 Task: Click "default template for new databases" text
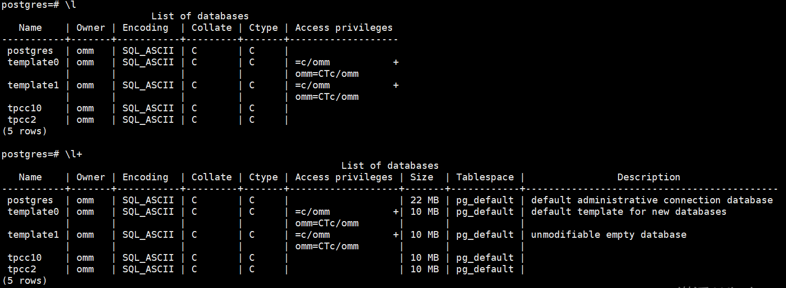click(x=628, y=212)
